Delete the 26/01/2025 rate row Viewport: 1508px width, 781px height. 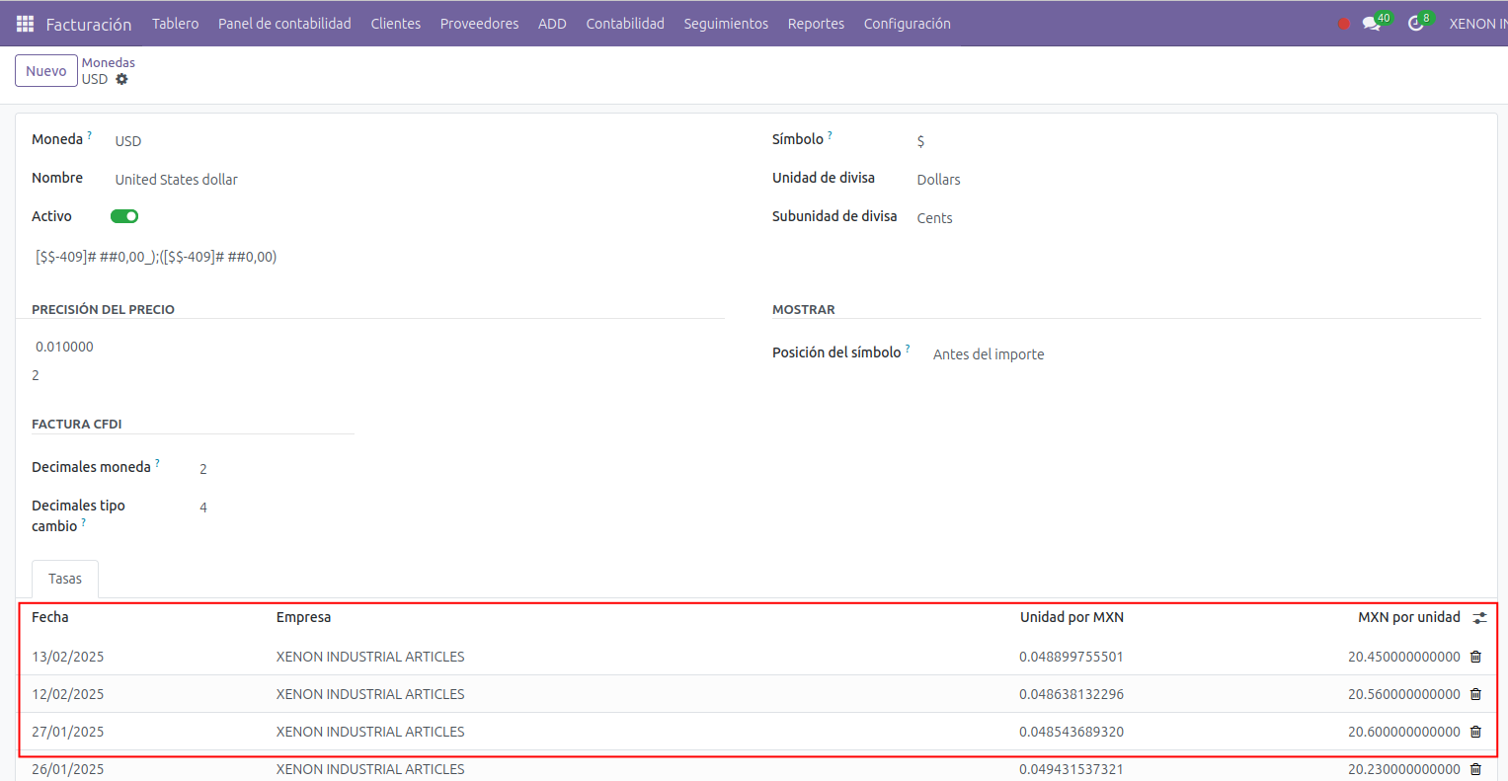1475,769
